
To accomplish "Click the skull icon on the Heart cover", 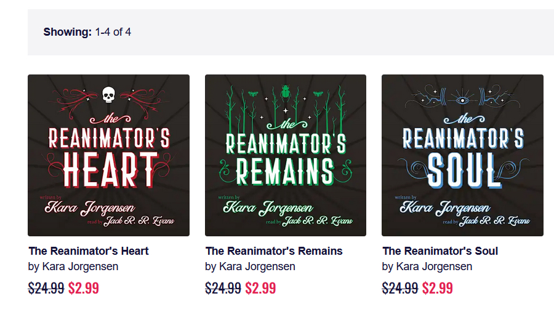I will click(108, 94).
